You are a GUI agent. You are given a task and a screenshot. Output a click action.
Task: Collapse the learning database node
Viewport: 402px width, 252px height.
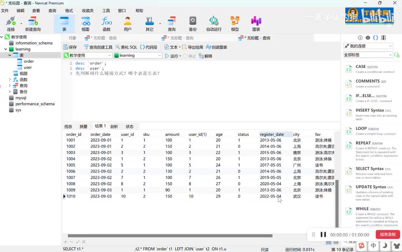(6, 49)
